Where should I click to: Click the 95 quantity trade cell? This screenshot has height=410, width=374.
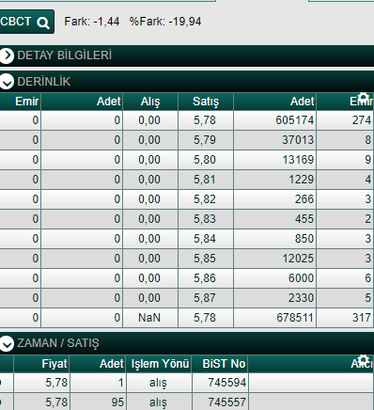[98, 402]
